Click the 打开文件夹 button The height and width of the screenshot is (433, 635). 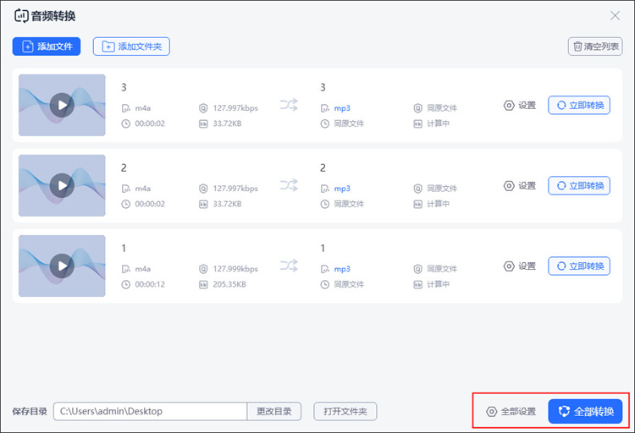[345, 411]
